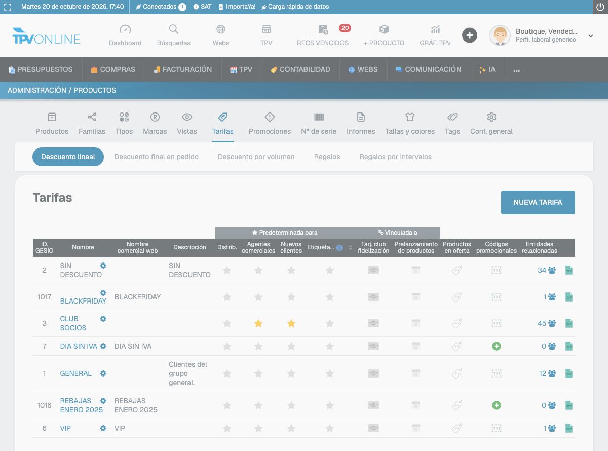Viewport: 608px width, 451px height.
Task: Open the COMPRAS menu
Action: (x=113, y=69)
